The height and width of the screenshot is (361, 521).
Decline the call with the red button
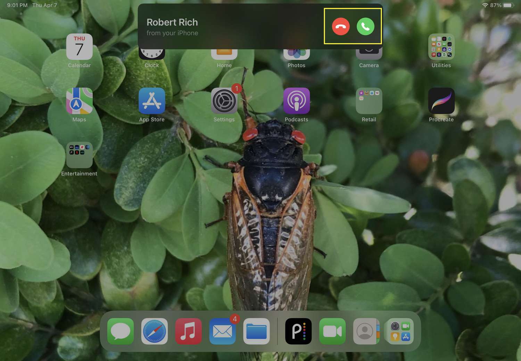pyautogui.click(x=340, y=27)
